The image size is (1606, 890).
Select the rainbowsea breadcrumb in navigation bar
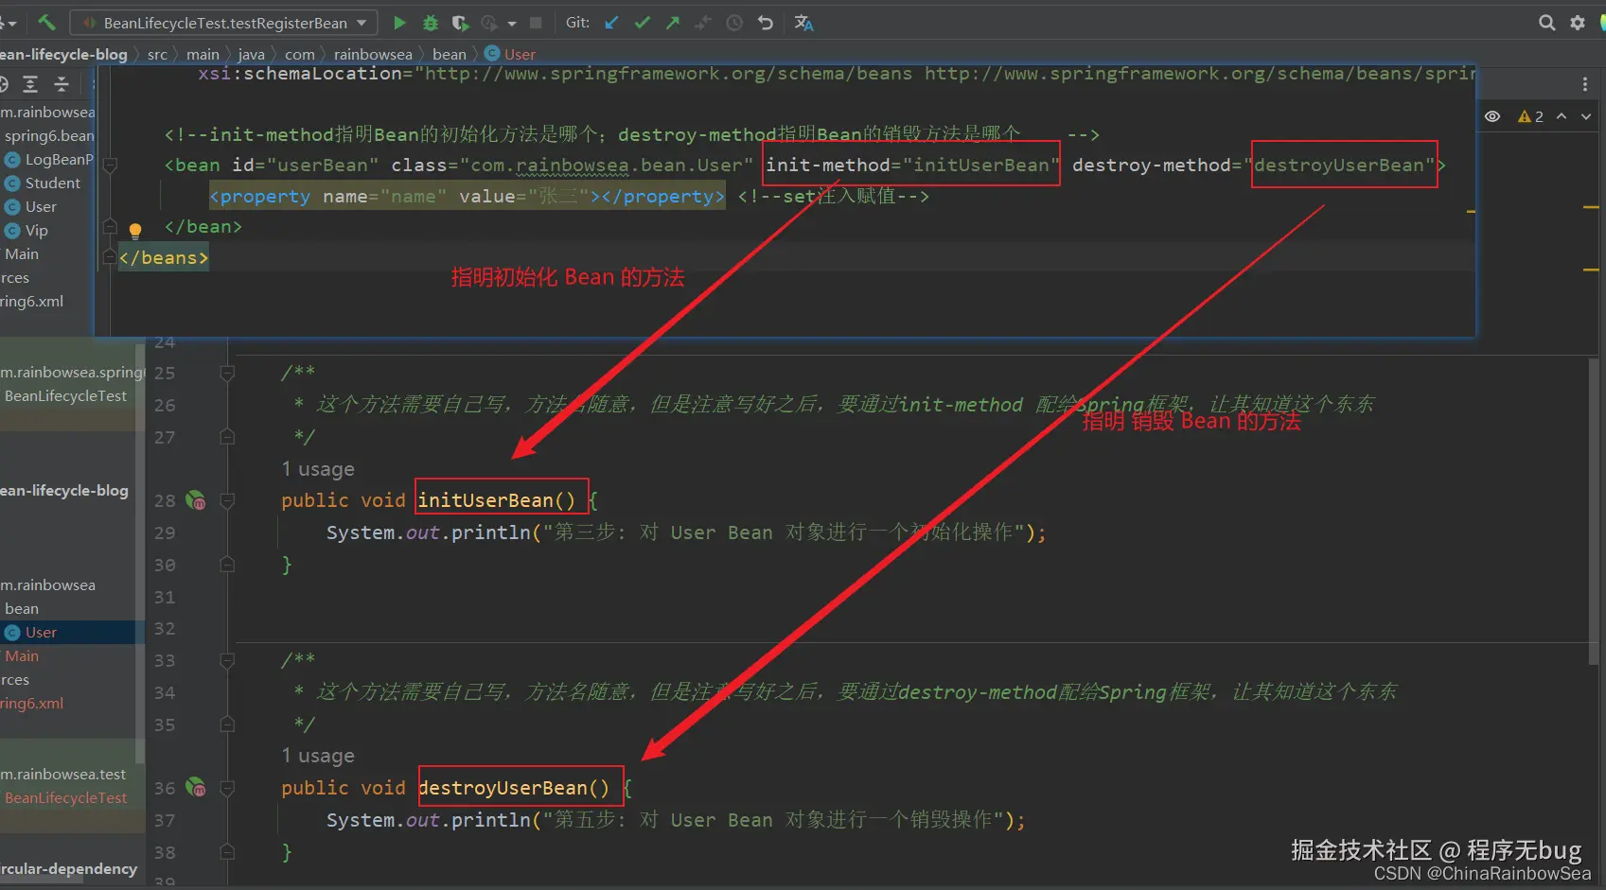pos(373,54)
